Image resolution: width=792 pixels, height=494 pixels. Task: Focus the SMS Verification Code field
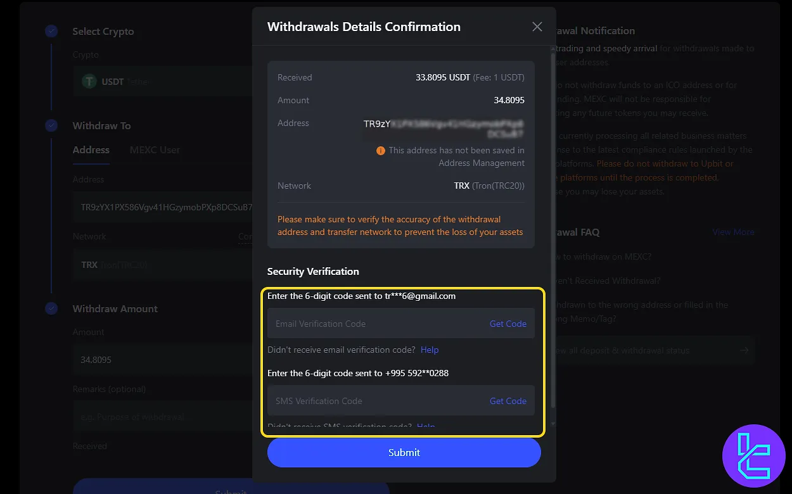[x=401, y=401]
